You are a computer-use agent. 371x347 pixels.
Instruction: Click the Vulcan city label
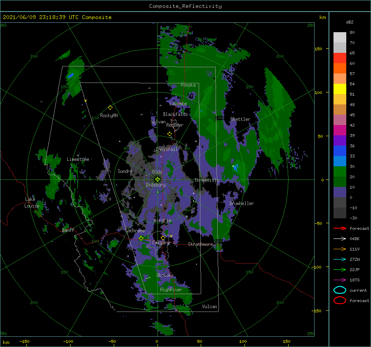pos(210,307)
